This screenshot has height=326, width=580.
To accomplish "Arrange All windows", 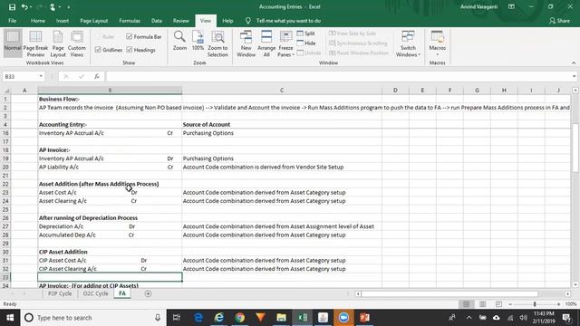I will (266, 43).
